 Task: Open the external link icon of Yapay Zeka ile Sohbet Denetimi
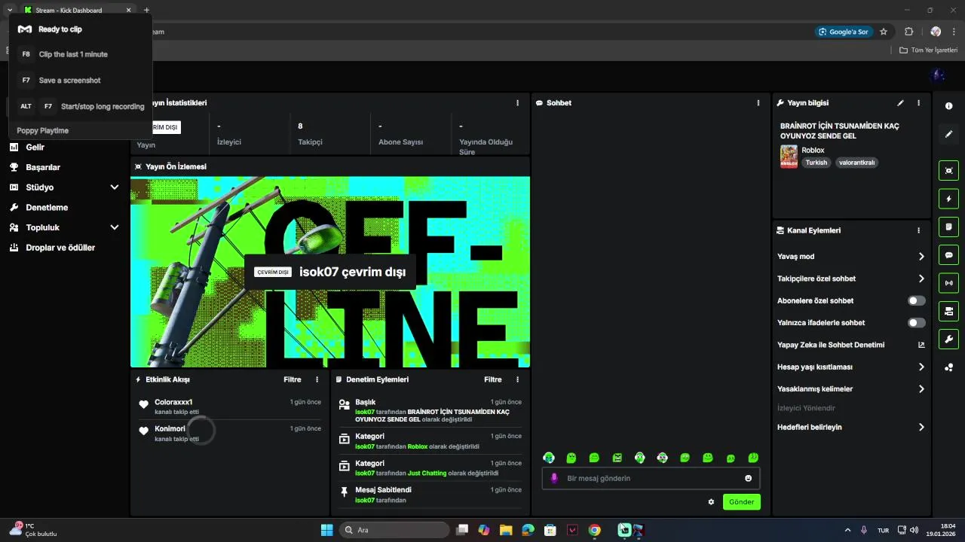[x=921, y=345]
